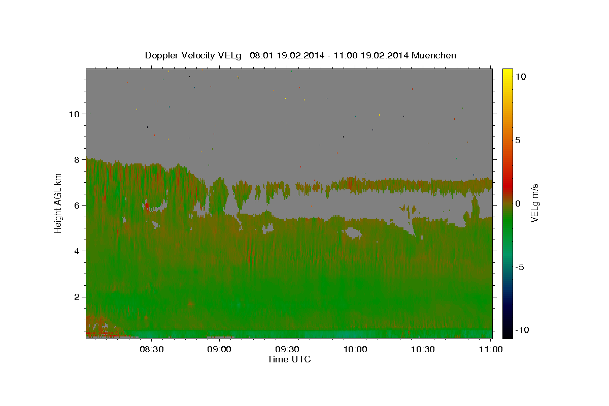Click the 10:30 time tick label
Viewport: 609px width, 406px height.
point(423,350)
